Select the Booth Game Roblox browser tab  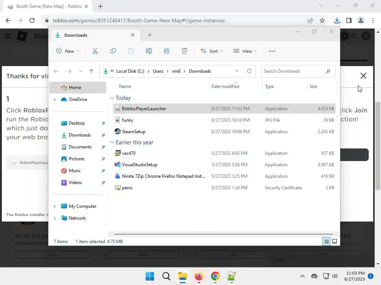[x=48, y=6]
